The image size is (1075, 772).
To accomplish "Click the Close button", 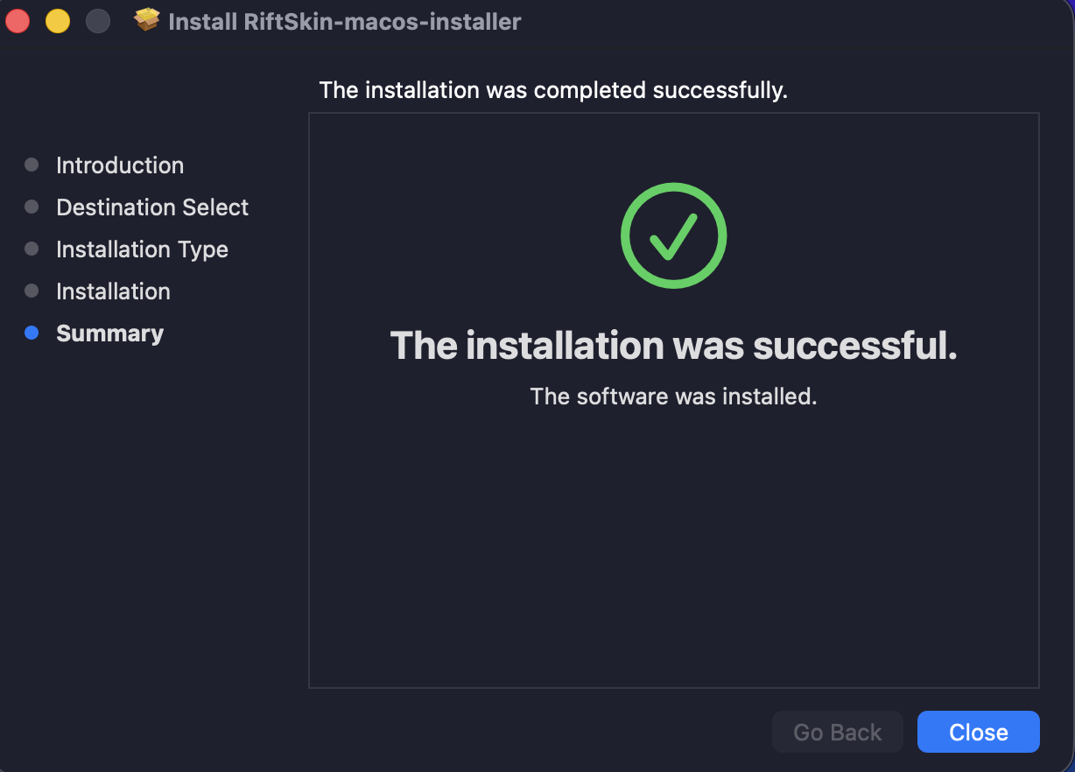I will click(978, 732).
